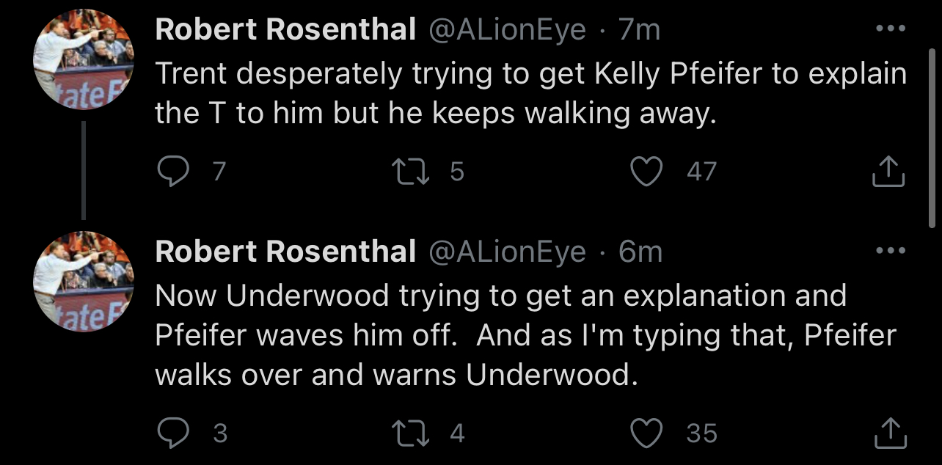Open the tweet about Pfeifer warning Underwood

tap(514, 335)
